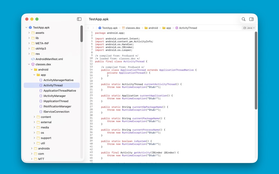Screen dimensions: 279x174
Task: Click the currentOpPackageName method name
Action: [x=147, y=107]
